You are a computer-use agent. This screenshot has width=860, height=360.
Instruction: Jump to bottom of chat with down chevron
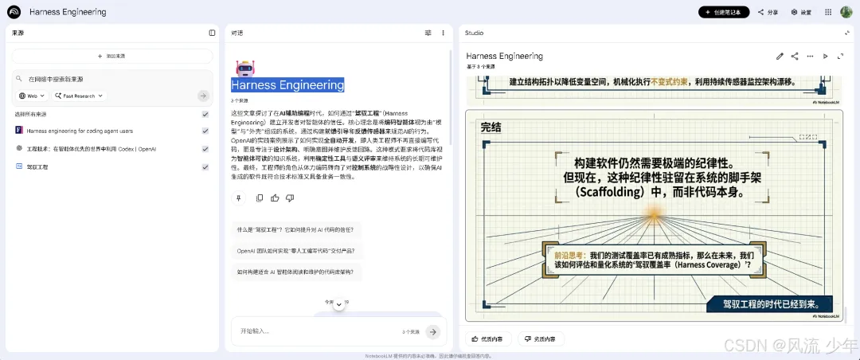click(x=339, y=304)
